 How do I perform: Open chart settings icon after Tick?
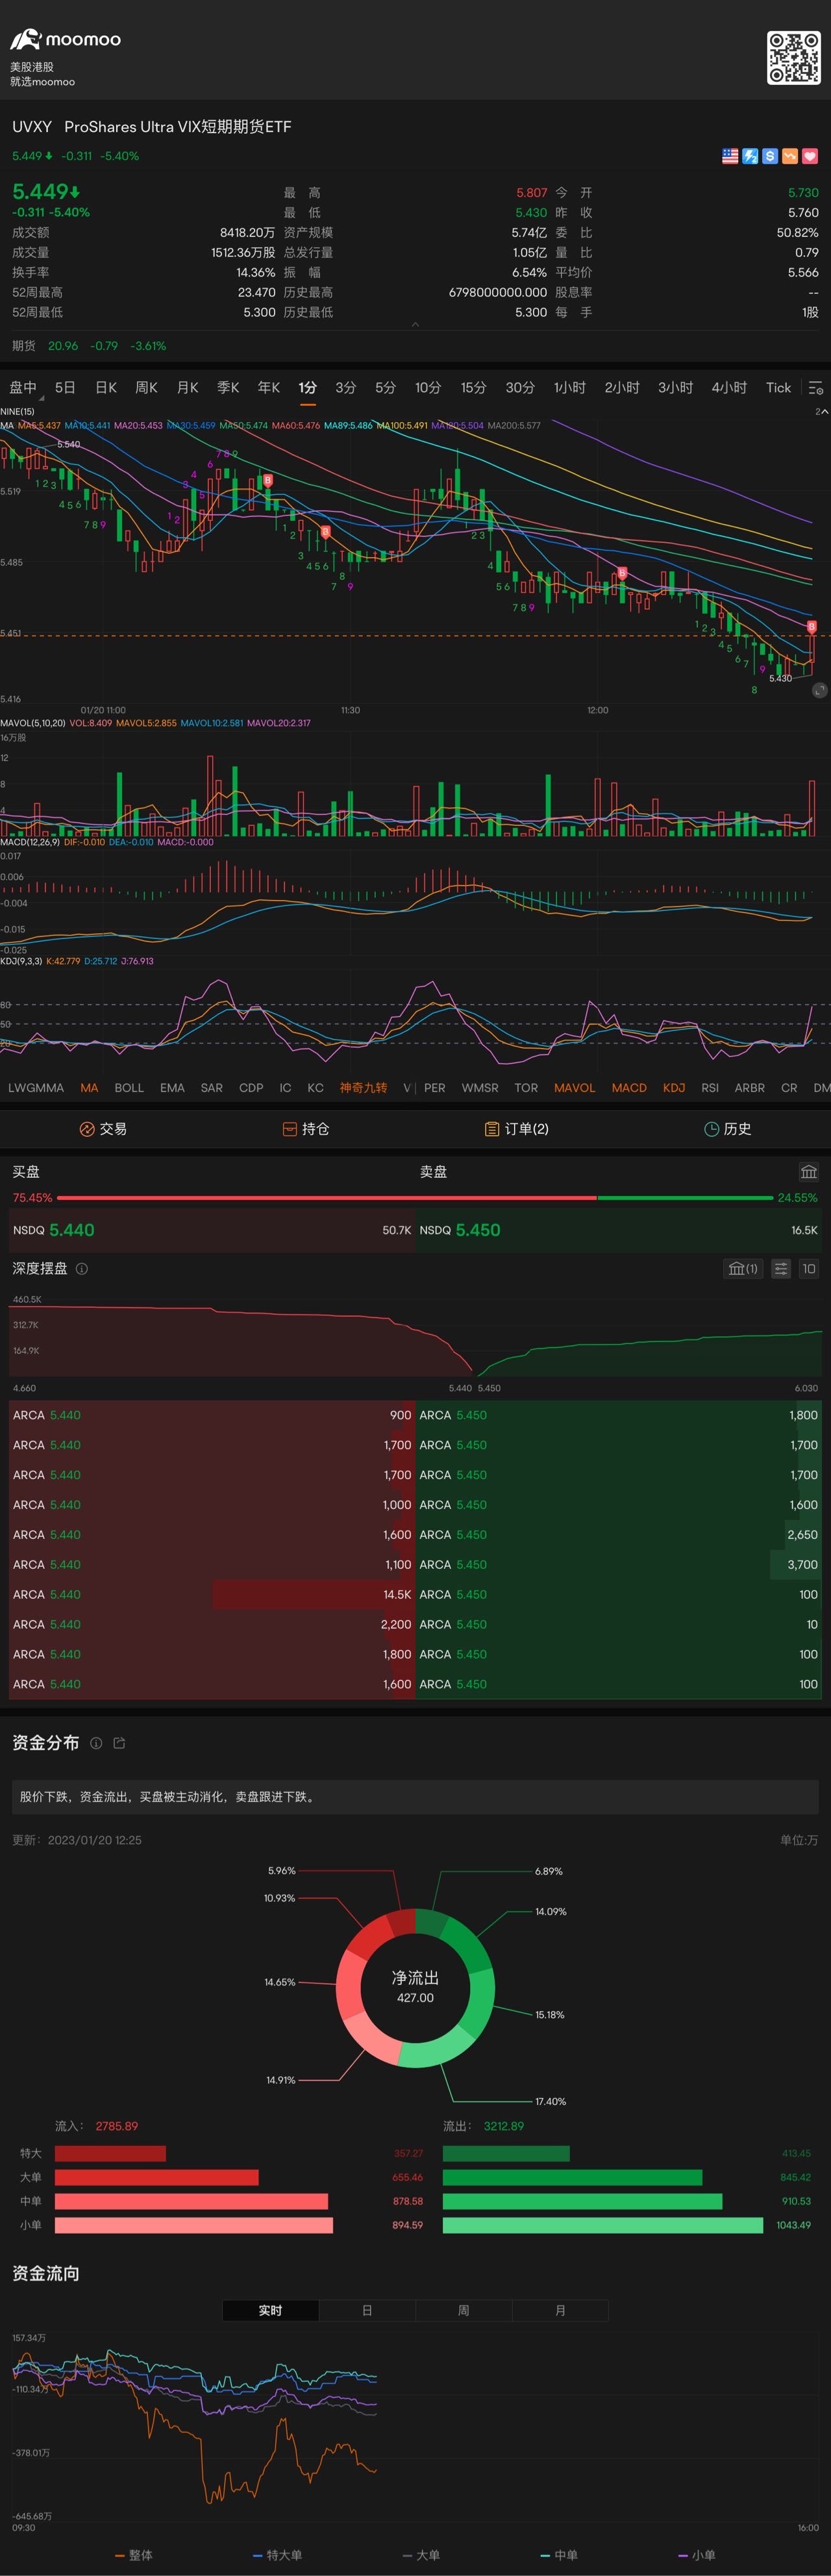(816, 387)
